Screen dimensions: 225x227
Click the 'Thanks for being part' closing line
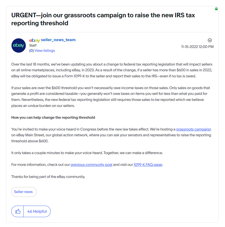tap(48, 177)
